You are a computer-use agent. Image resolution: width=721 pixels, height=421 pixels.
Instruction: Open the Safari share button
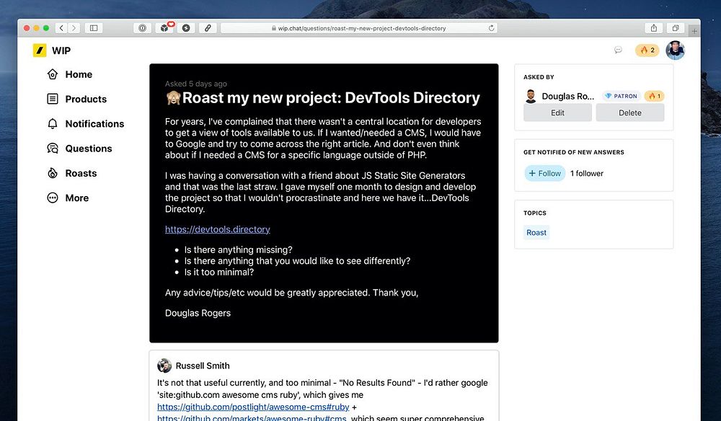point(653,28)
